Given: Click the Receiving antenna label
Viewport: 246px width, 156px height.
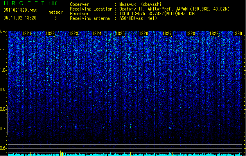Looking at the screenshot, I should (x=90, y=18).
